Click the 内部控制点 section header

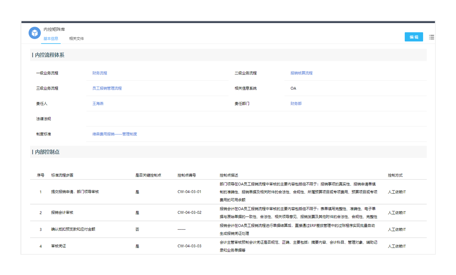[47, 152]
